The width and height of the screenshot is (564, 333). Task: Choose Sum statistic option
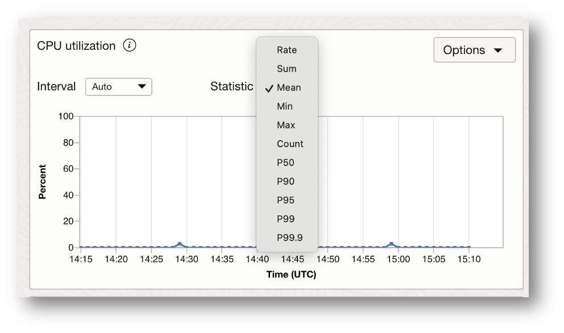coord(287,69)
